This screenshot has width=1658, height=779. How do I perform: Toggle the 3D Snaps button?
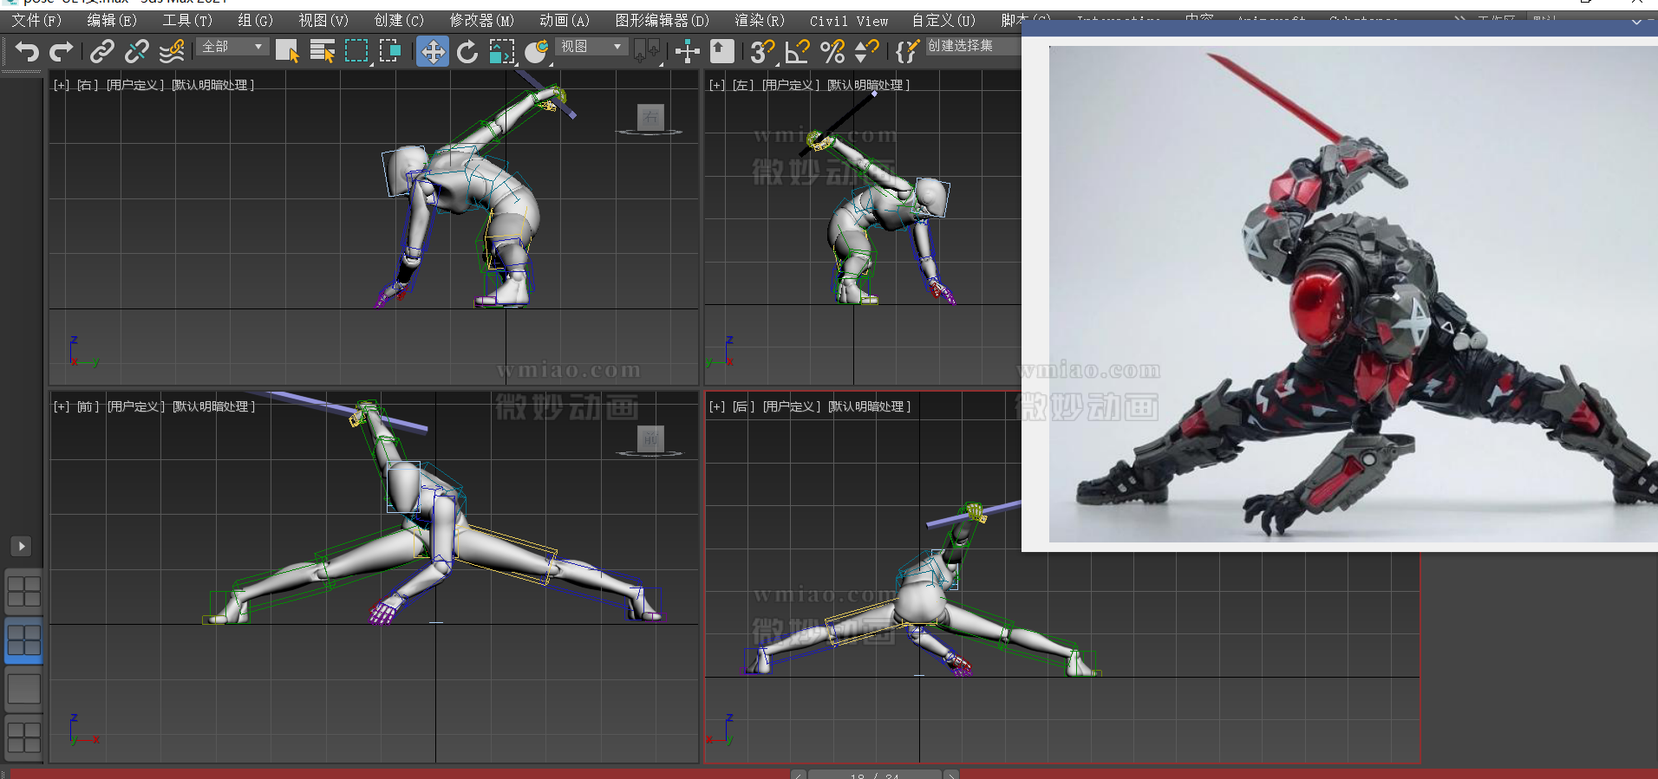(761, 52)
